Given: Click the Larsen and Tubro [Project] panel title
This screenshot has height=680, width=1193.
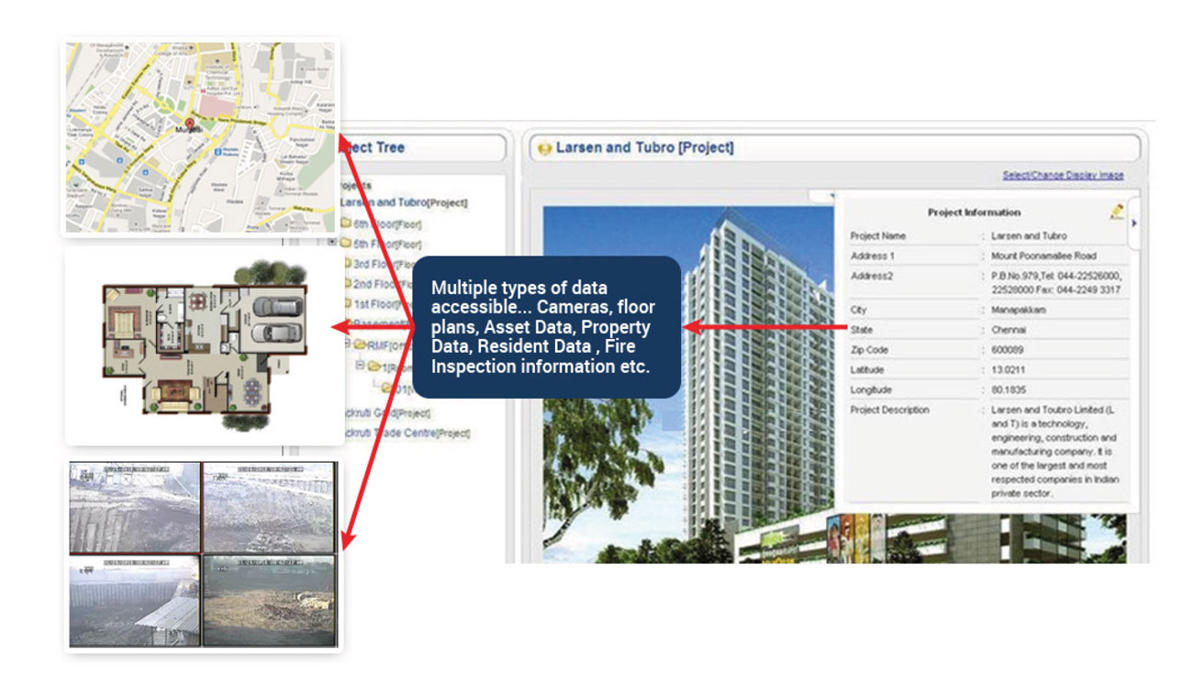Looking at the screenshot, I should [x=645, y=148].
